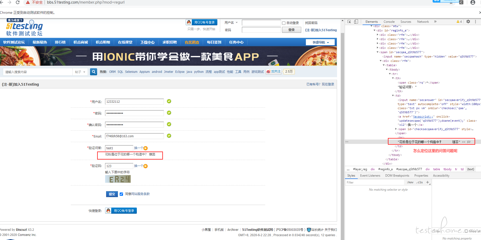Click the refresh icon beside 验证码 换一个
The width and height of the screenshot is (481, 240).
146,166
